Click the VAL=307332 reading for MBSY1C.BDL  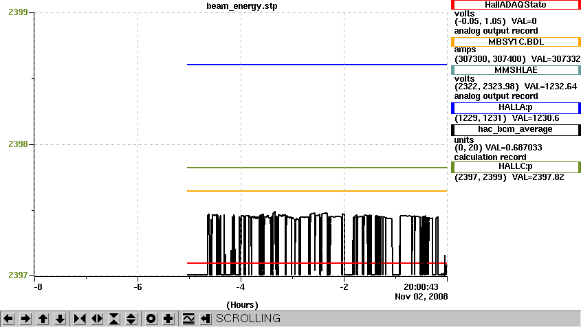[x=556, y=59]
